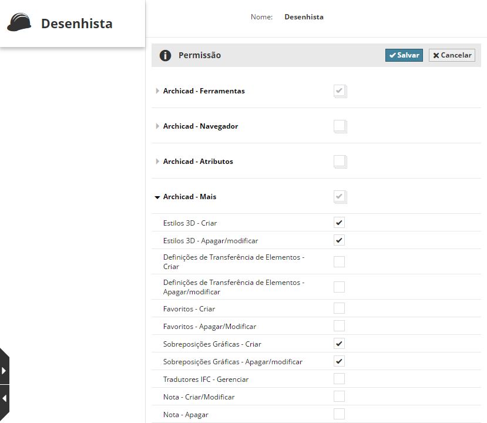Save permissions with the Salvar button
This screenshot has height=423, width=487.
pyautogui.click(x=404, y=55)
